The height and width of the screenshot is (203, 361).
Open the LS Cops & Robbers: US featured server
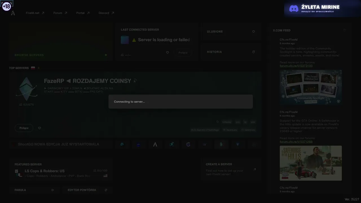coord(61,170)
